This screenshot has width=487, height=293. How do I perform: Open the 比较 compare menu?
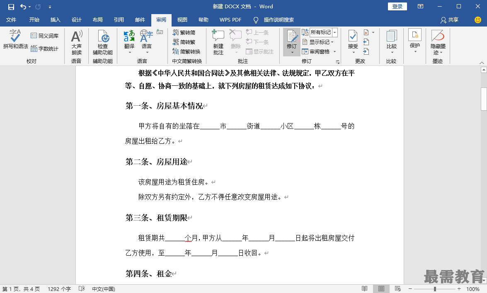tap(392, 42)
